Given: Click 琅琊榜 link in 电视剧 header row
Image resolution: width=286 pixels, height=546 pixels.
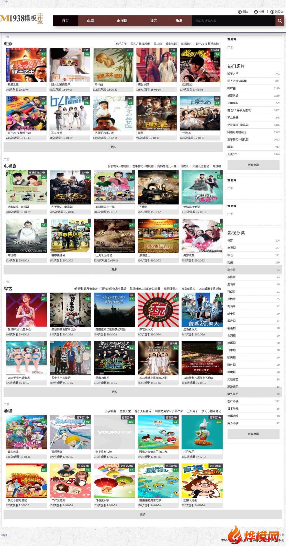Looking at the screenshot, I should [217, 166].
